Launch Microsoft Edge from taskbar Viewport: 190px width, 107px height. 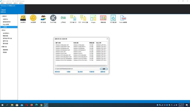coord(36,105)
